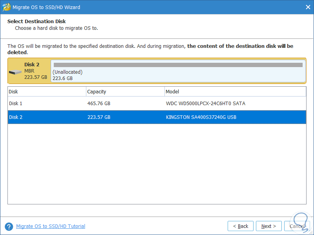314x235 pixels.
Task: Go back with the Back button
Action: (x=240, y=226)
